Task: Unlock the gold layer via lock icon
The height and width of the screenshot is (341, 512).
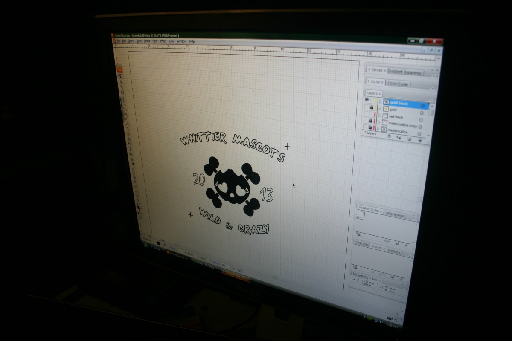Action: 372,107
